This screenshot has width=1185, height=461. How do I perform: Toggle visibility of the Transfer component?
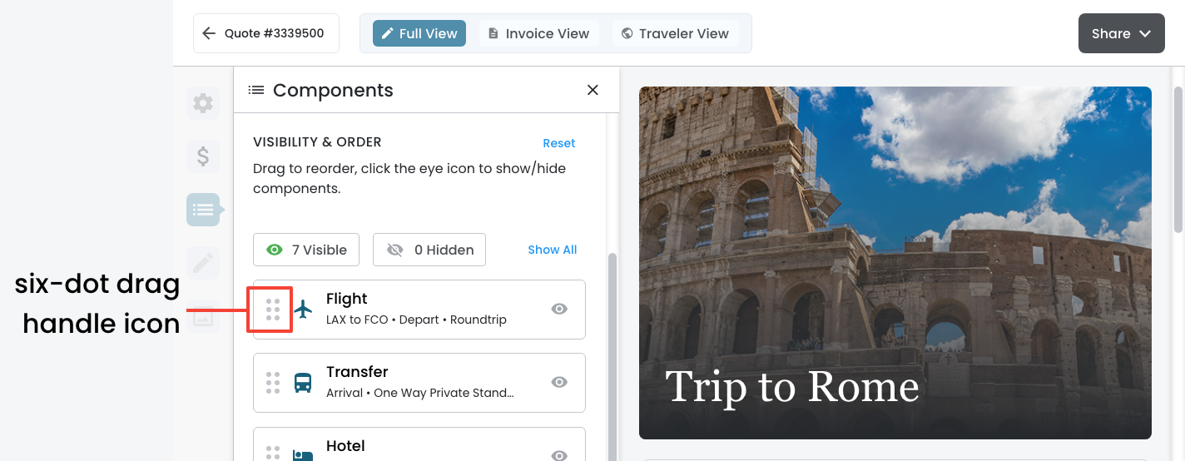pyautogui.click(x=560, y=383)
